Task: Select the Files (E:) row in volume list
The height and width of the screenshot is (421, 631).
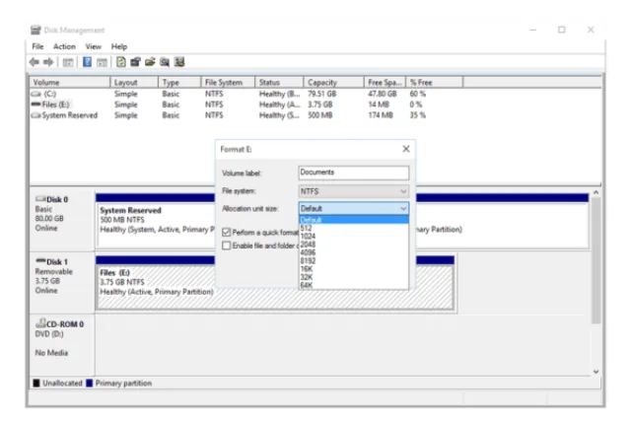Action: click(230, 105)
